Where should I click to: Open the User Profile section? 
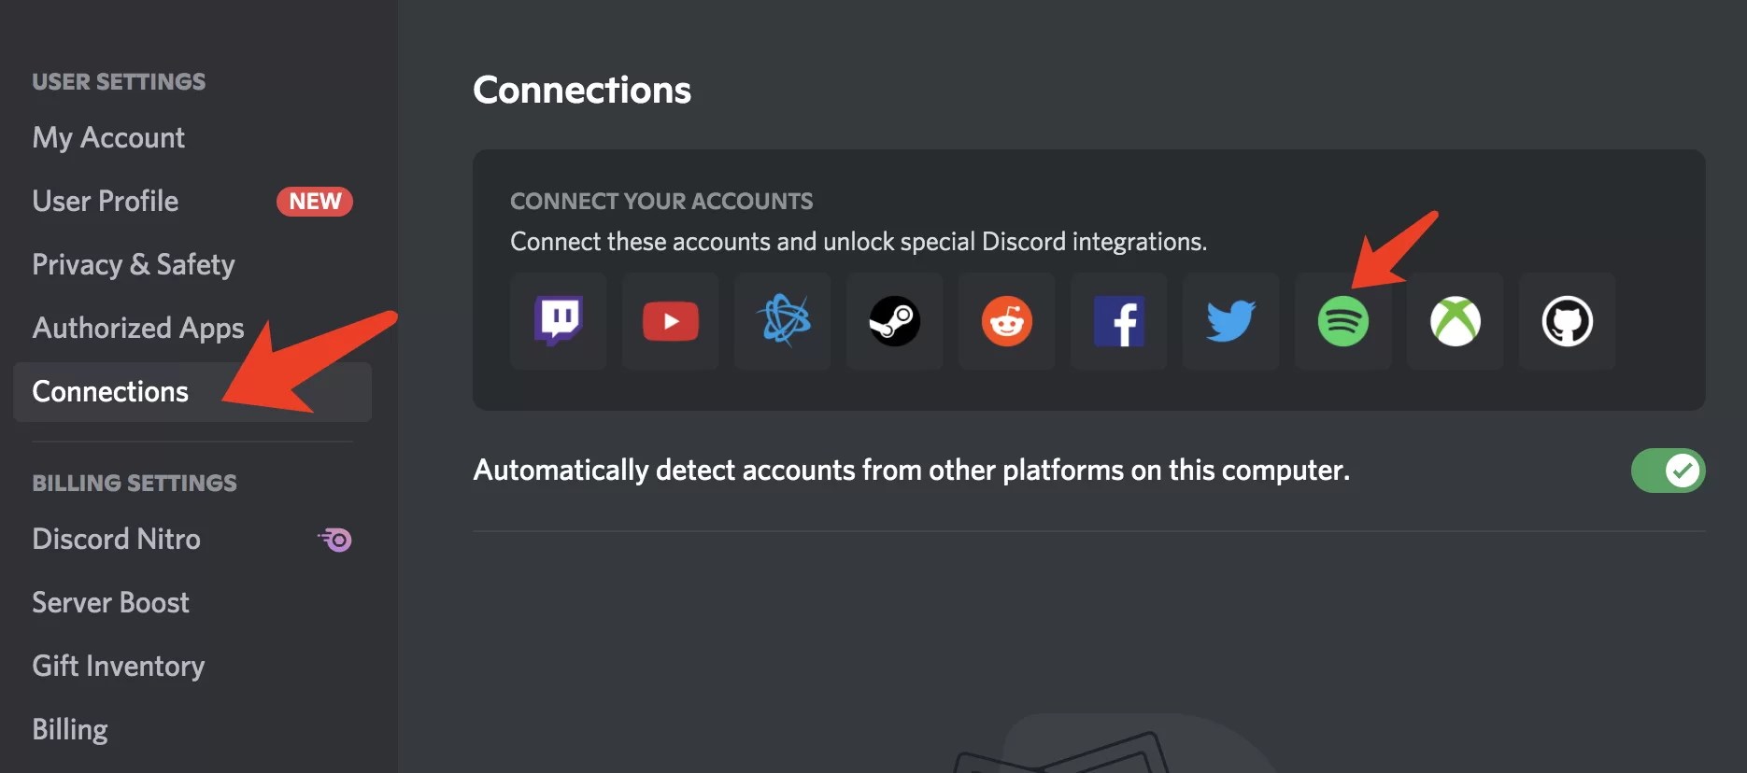coord(105,201)
